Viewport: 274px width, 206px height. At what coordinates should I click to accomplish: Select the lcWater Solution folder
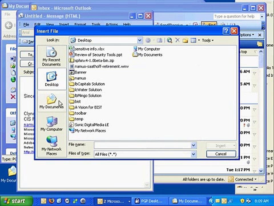click(x=85, y=90)
